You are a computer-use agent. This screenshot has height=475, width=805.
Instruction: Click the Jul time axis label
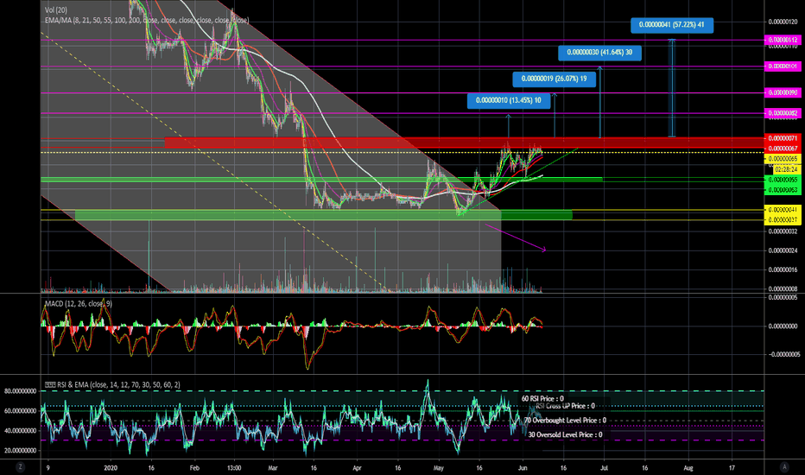[x=605, y=468]
